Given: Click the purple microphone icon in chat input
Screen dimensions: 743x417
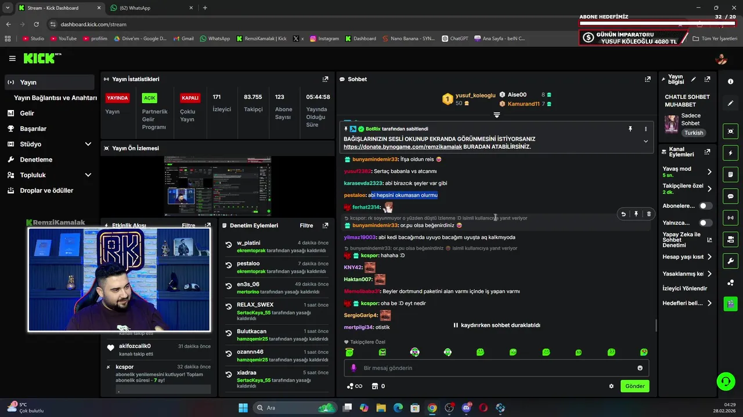Looking at the screenshot, I should [354, 368].
